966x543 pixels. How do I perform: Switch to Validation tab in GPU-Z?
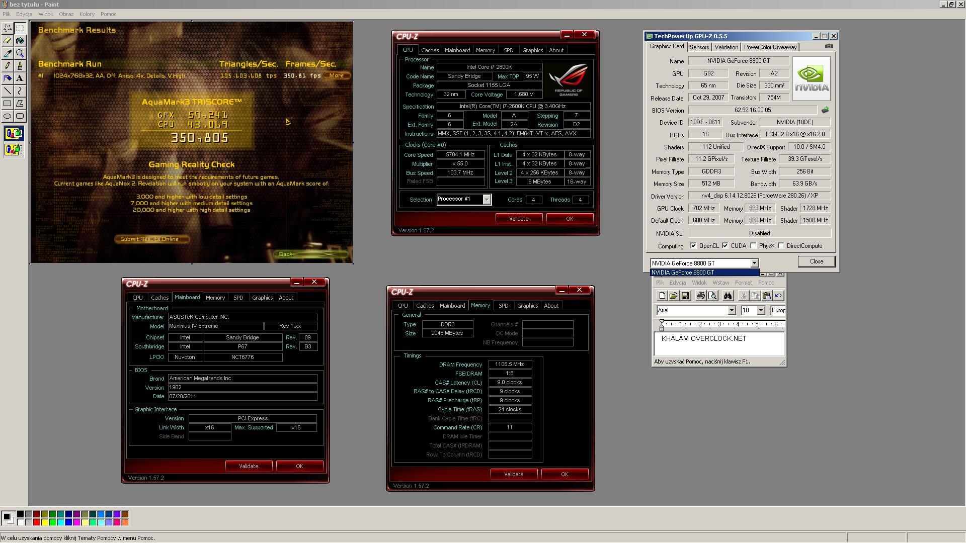726,47
